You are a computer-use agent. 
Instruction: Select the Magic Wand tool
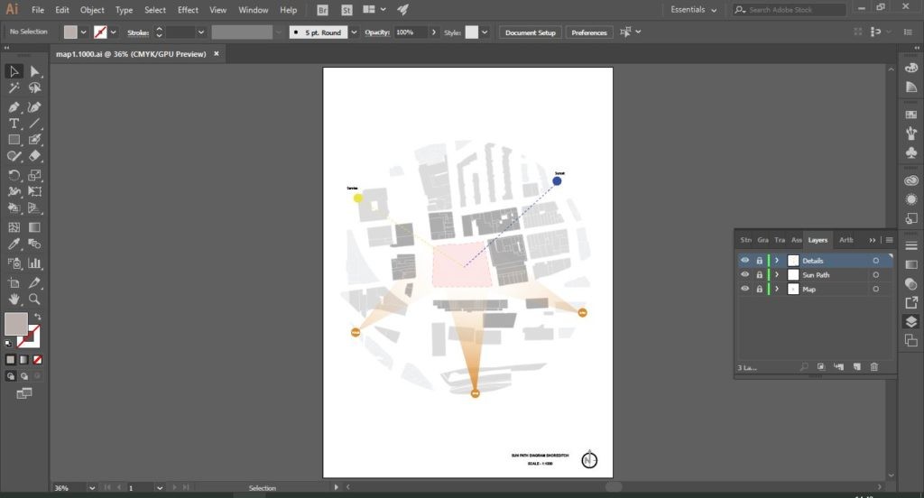[14, 88]
